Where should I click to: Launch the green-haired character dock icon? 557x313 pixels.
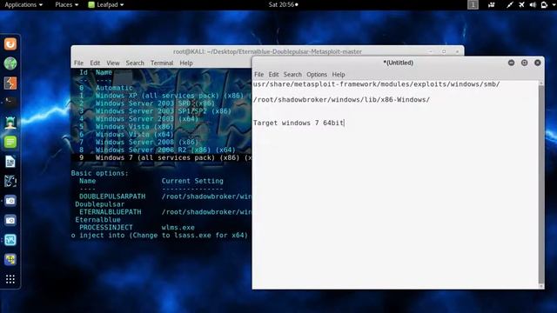(10, 123)
